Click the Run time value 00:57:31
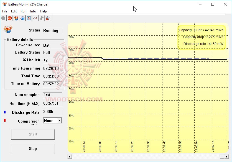The height and width of the screenshot is (162, 232). [x=52, y=103]
